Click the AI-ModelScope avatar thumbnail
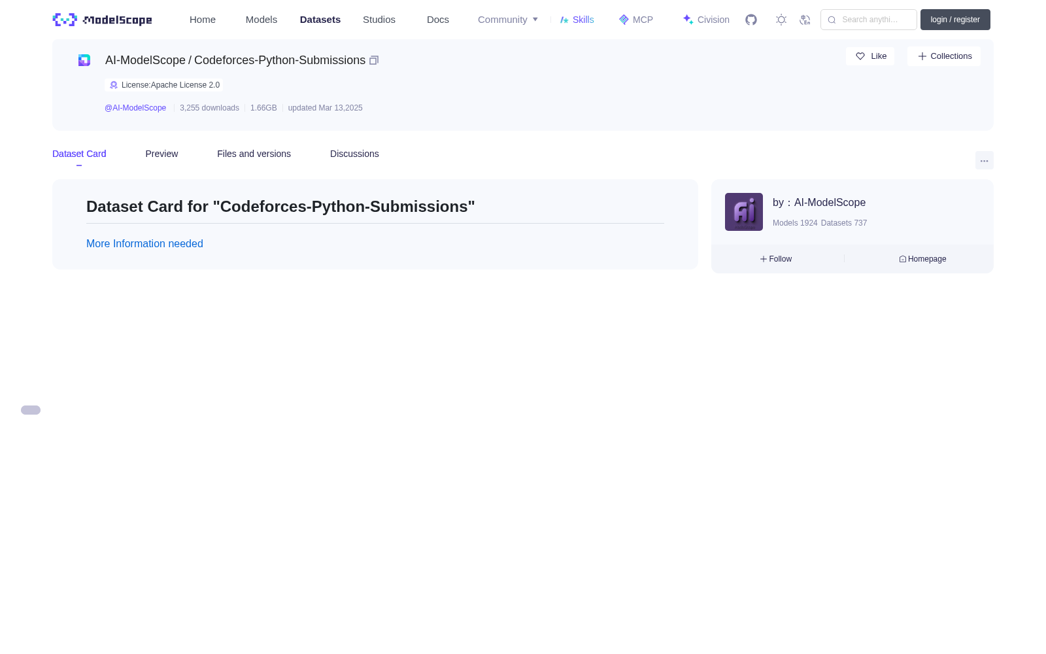This screenshot has height=654, width=1046. pos(744,212)
